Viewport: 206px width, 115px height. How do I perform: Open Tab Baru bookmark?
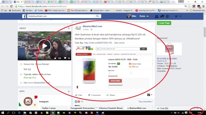pos(28,10)
